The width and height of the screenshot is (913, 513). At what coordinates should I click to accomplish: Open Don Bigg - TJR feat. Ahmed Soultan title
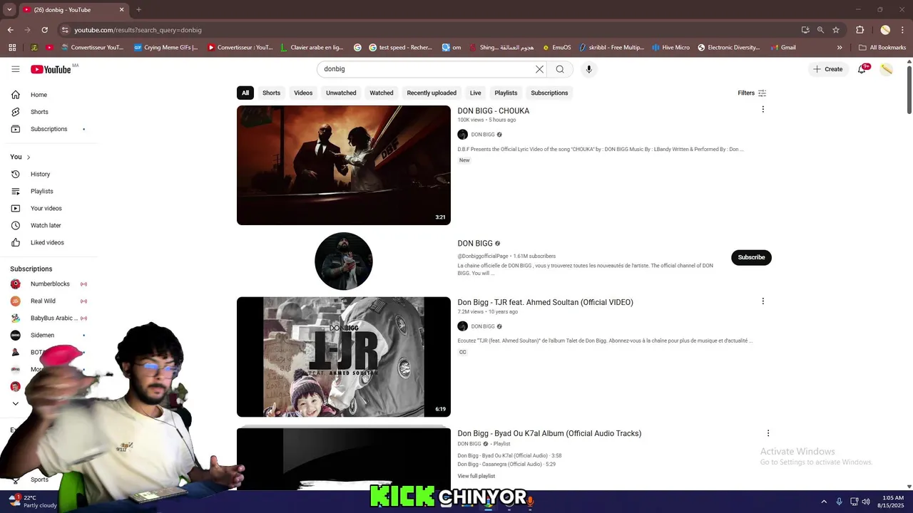coord(546,302)
